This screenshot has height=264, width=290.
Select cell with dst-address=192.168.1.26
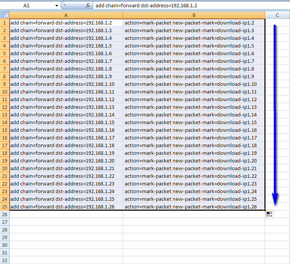point(66,207)
